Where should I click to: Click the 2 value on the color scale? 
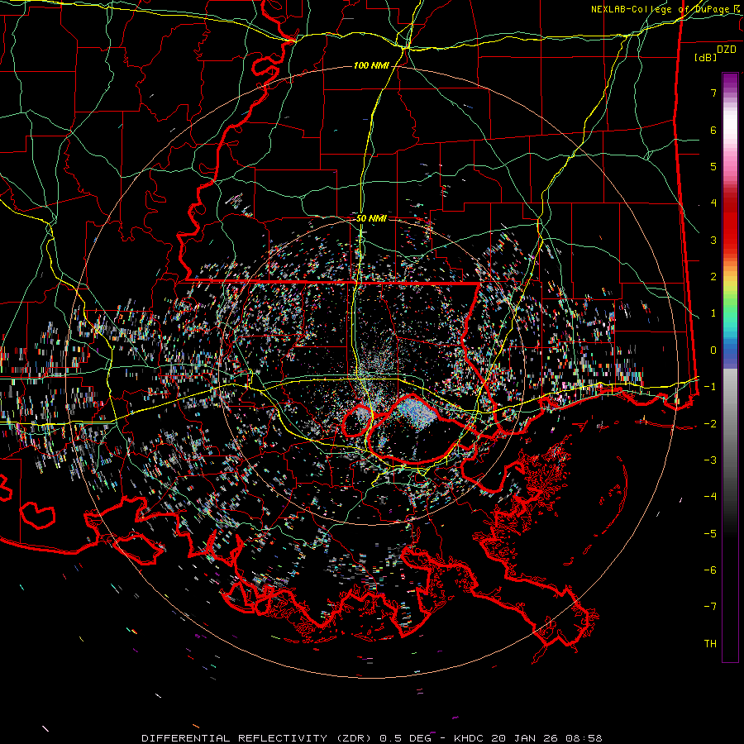713,277
